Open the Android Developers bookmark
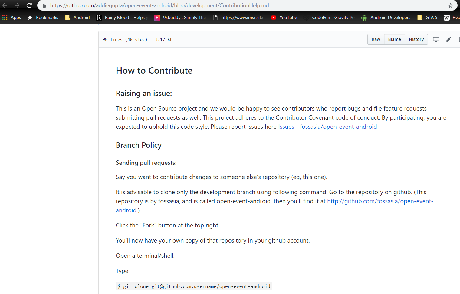Image resolution: width=460 pixels, height=294 pixels. [x=386, y=18]
